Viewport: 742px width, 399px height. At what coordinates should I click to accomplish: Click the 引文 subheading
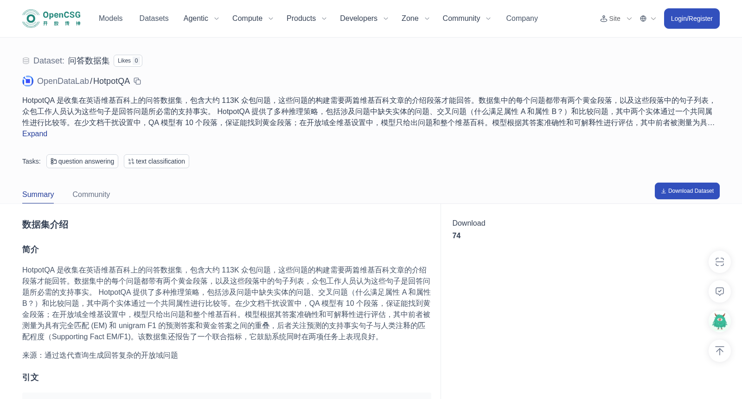(x=31, y=377)
